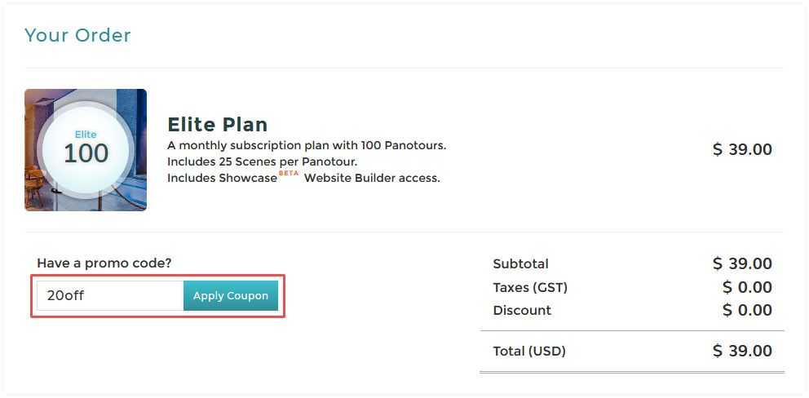This screenshot has width=809, height=398.
Task: Click the Total amount $39.00
Action: tap(742, 351)
